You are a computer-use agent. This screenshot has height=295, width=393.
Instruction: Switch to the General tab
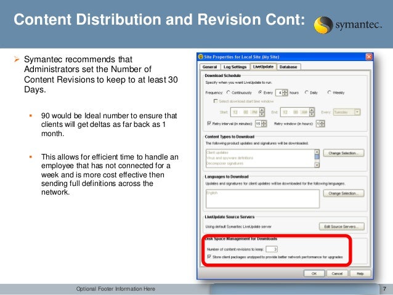click(x=210, y=67)
